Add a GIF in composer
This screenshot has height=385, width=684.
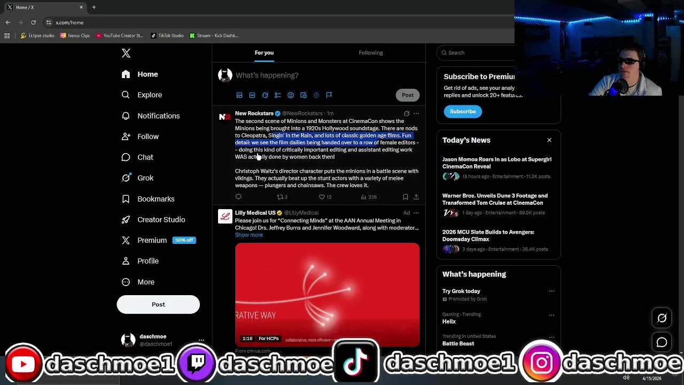point(252,95)
